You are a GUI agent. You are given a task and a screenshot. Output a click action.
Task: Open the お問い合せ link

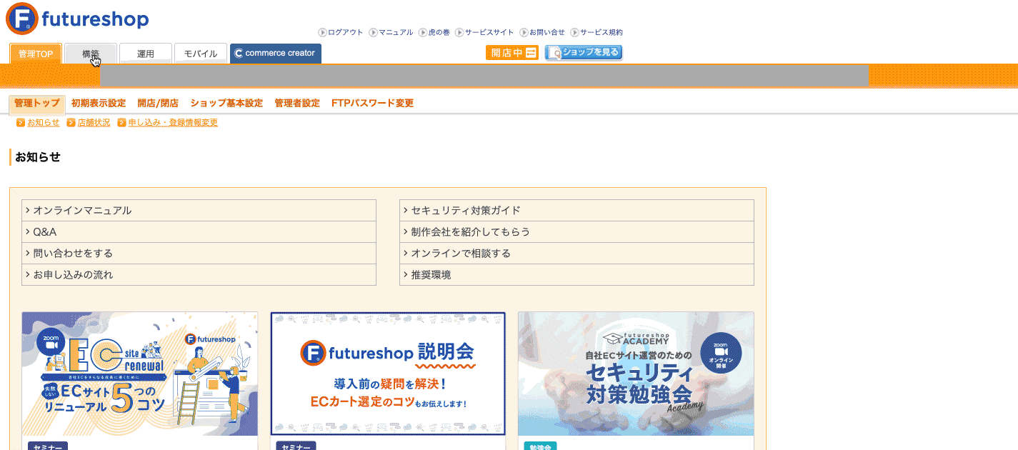pyautogui.click(x=547, y=32)
